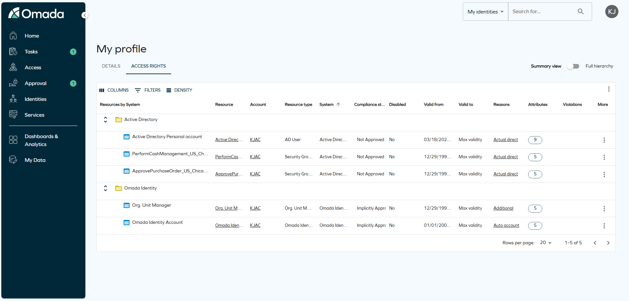The image size is (629, 301).
Task: Click the search magnifier icon
Action: click(581, 12)
